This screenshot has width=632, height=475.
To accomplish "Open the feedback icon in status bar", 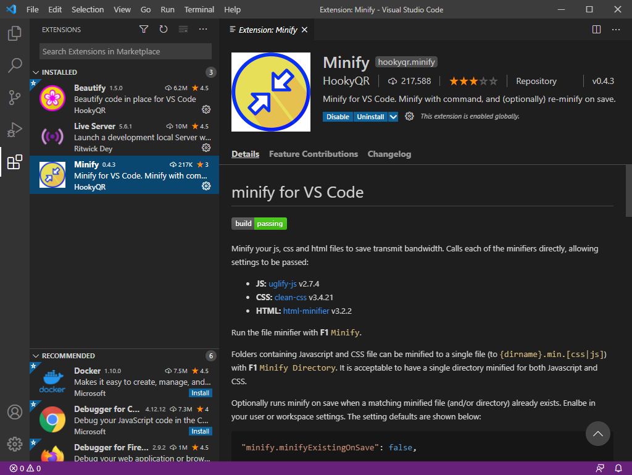I will 600,469.
